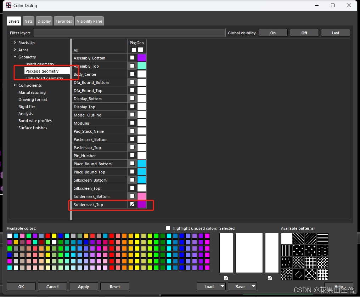Click the Model_Outline layer name
This screenshot has height=297, width=360.
pos(87,115)
